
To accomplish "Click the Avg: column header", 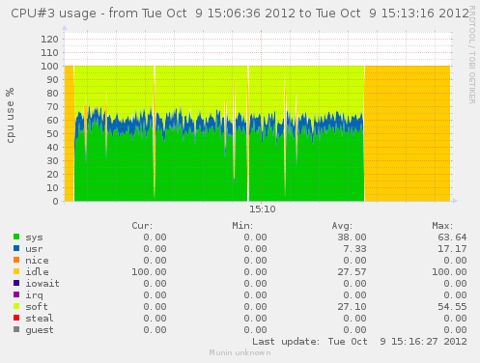I will coord(342,226).
